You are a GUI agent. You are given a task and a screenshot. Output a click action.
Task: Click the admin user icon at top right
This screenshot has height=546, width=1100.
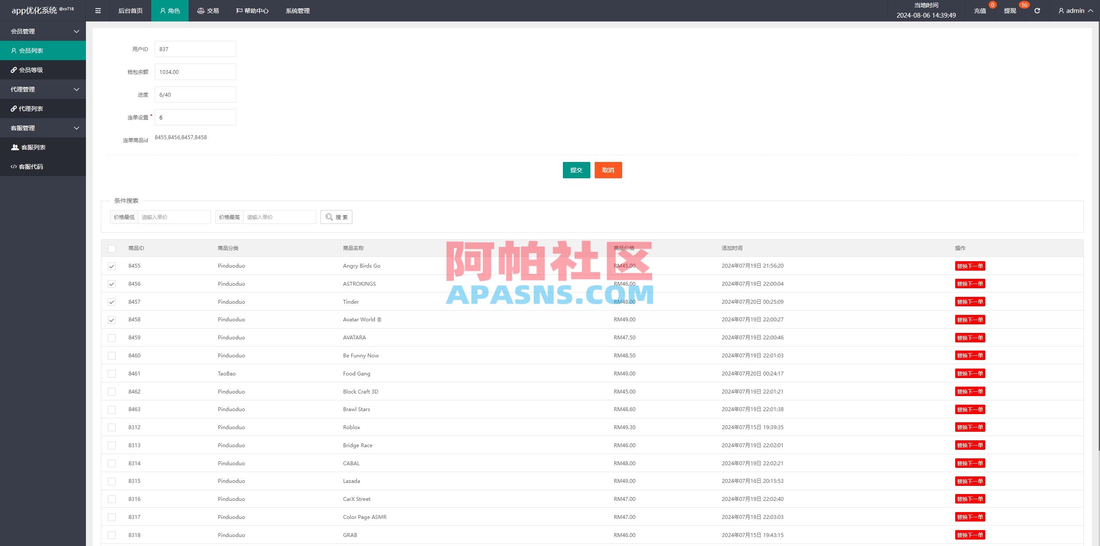(1060, 10)
